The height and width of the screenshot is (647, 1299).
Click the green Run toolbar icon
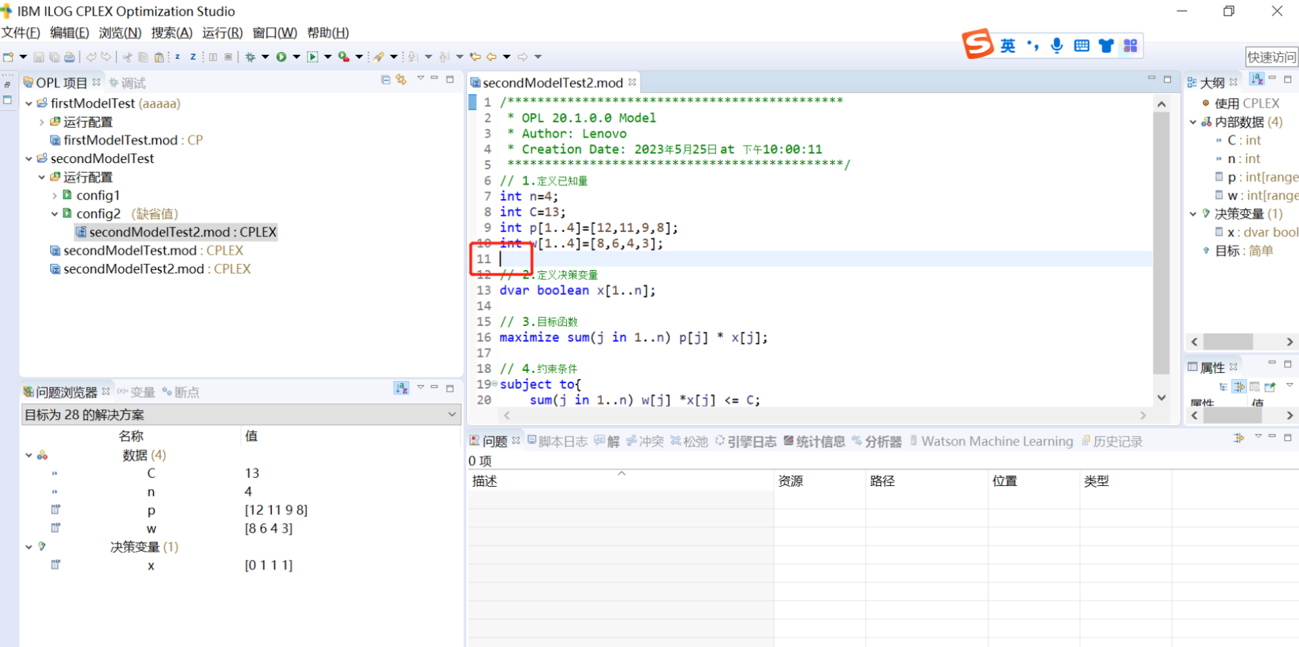281,57
